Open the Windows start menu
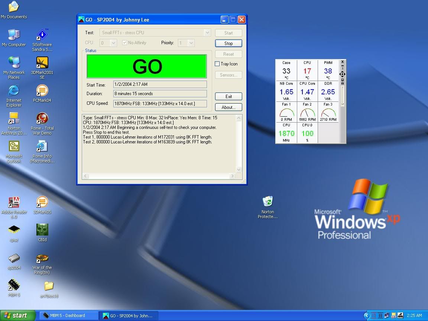428x321 pixels. click(x=17, y=315)
